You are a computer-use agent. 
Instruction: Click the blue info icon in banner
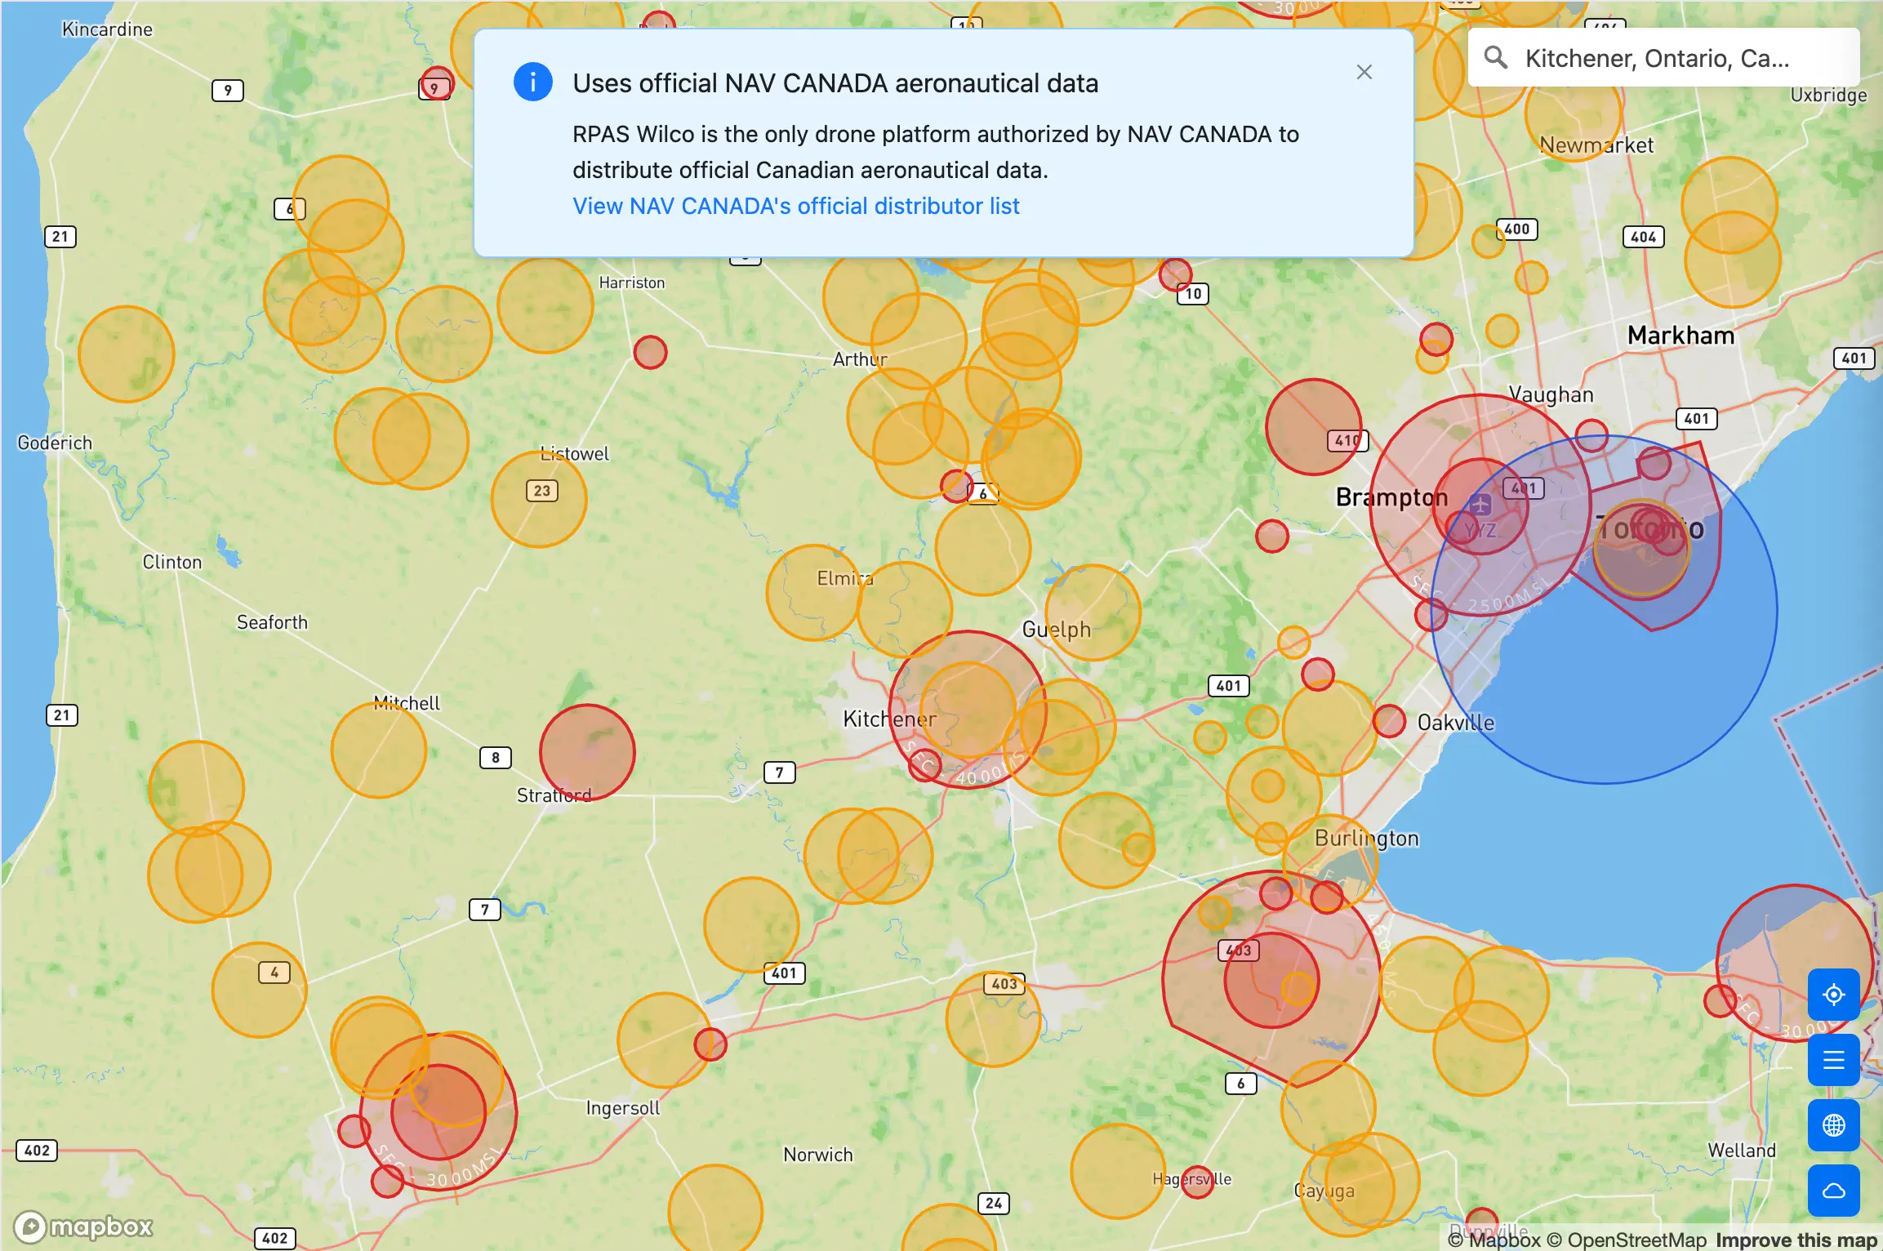pos(532,82)
